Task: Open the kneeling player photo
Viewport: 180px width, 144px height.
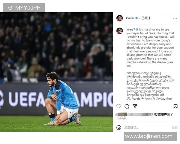Action: click(56, 72)
